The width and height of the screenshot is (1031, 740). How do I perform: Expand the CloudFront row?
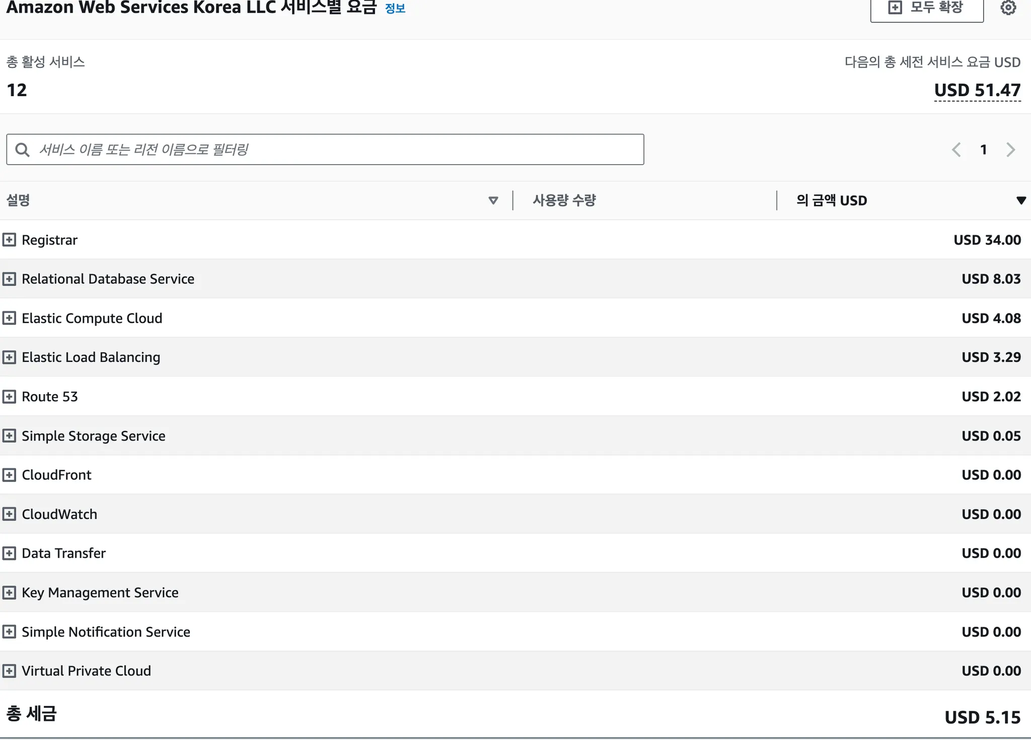(9, 475)
